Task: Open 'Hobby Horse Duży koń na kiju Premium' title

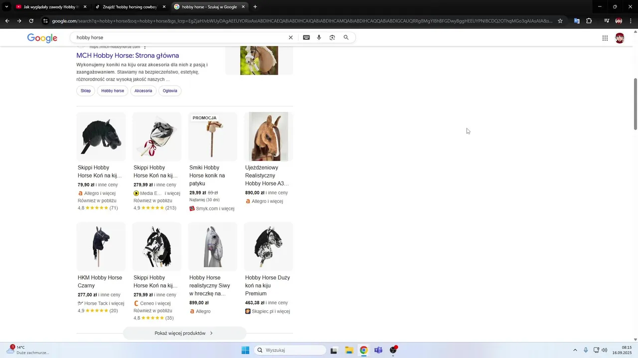Action: point(268,285)
